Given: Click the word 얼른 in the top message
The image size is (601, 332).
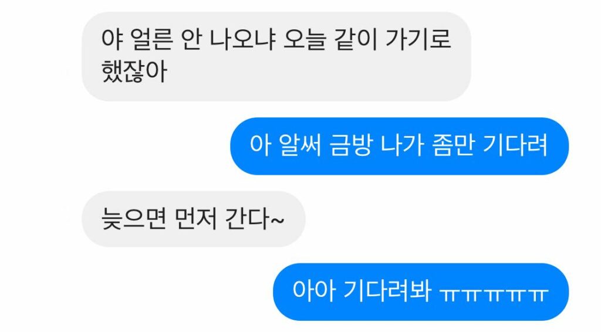Looking at the screenshot, I should tap(152, 39).
